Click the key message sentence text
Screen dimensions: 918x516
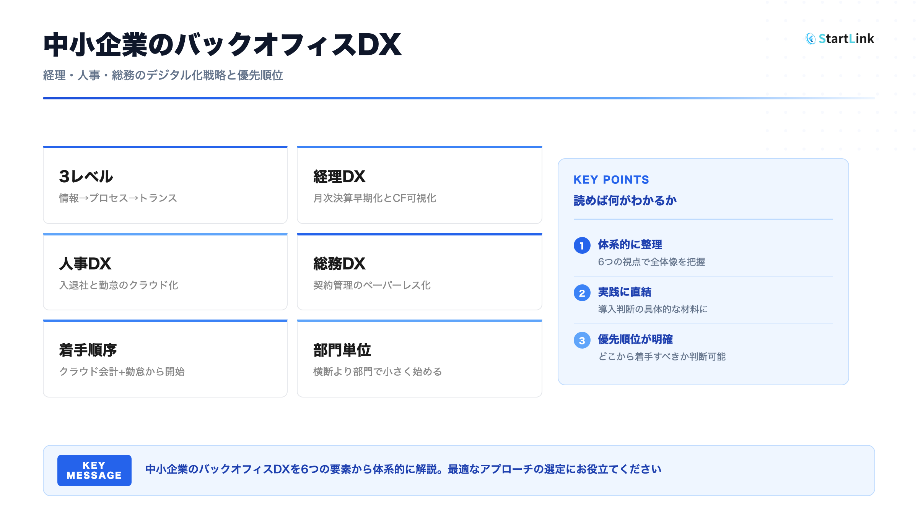click(403, 469)
